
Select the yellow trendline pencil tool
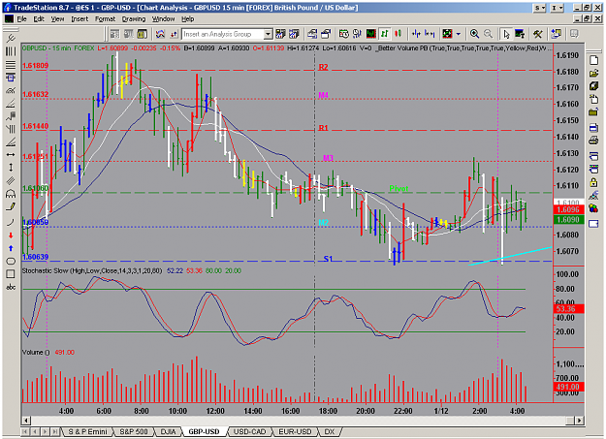coord(11,206)
